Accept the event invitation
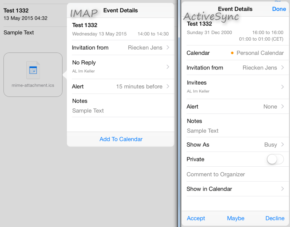 [x=196, y=218]
